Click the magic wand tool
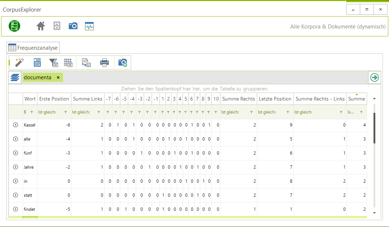Viewport: 389px width, 227px height. point(19,63)
